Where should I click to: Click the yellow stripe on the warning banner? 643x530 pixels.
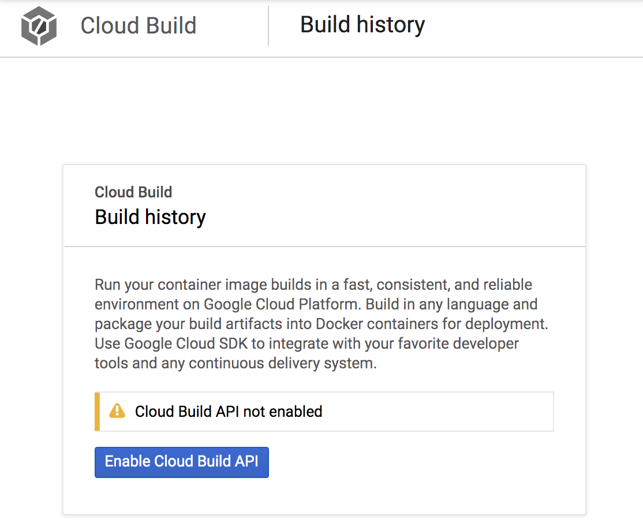[98, 412]
